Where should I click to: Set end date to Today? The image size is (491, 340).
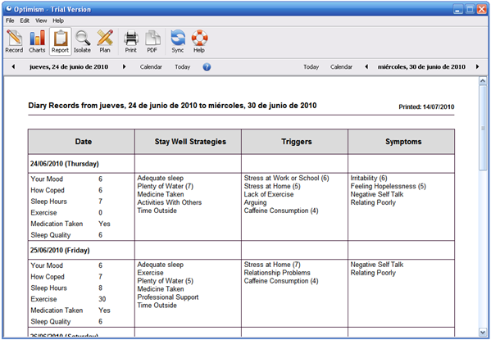pos(311,66)
